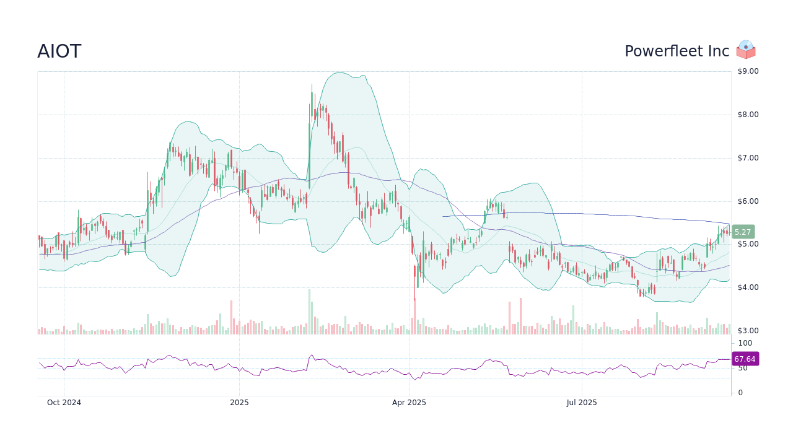
Task: Click the purple 67.64 RSI value badge
Action: 745,359
